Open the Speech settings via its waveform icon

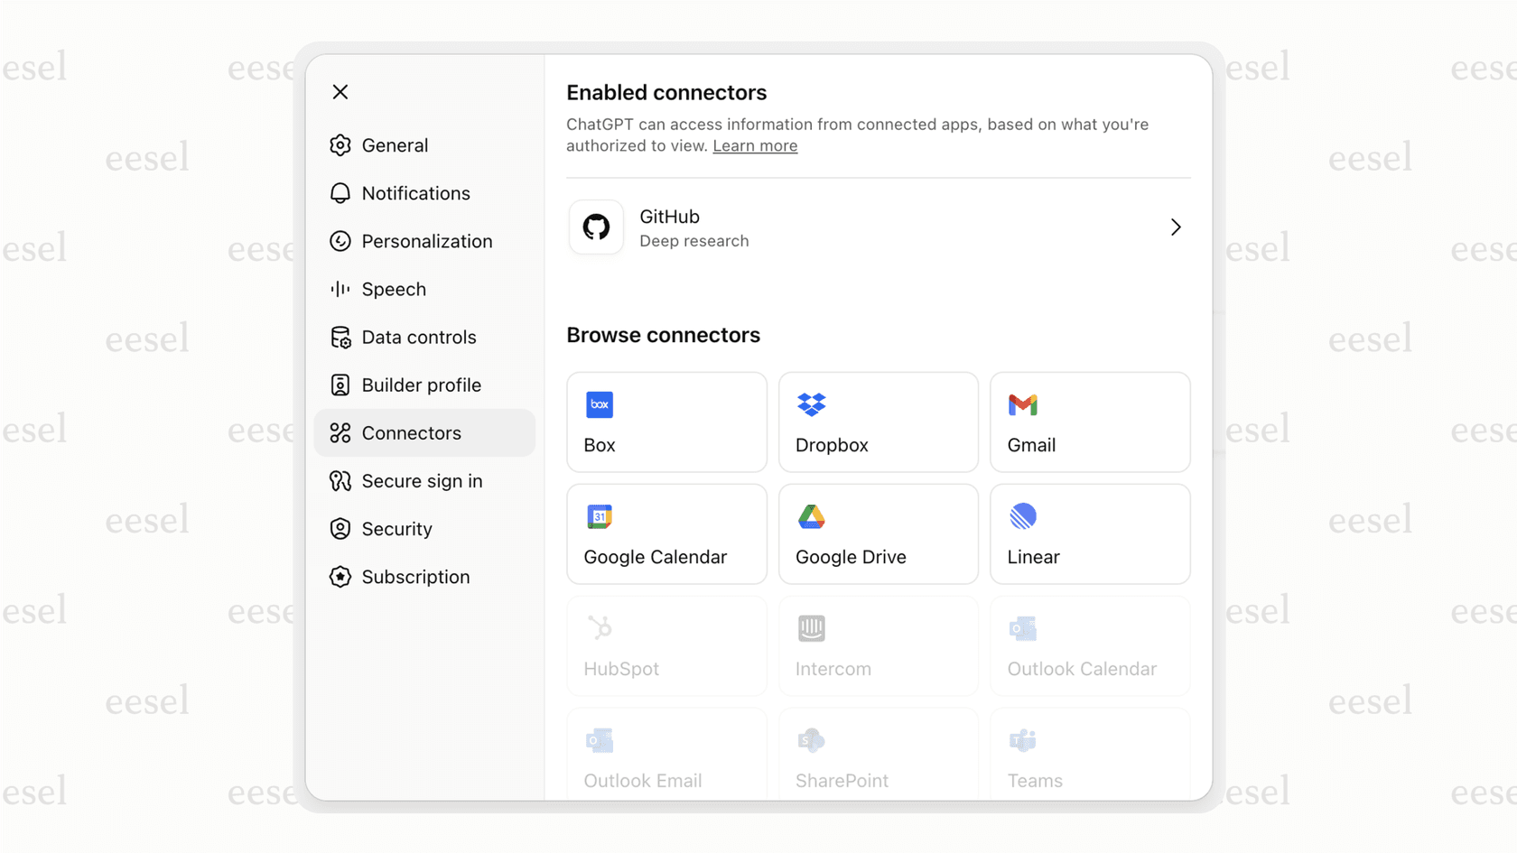point(340,289)
